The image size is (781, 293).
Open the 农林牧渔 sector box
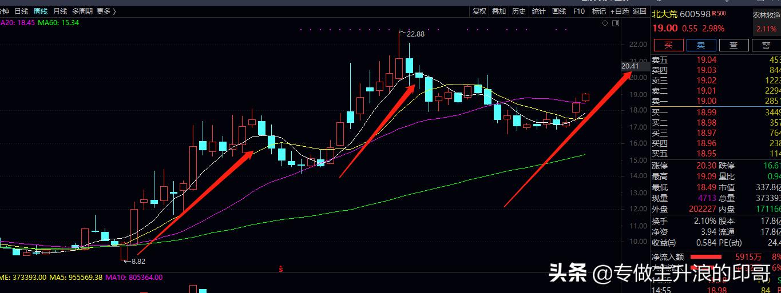pyautogui.click(x=766, y=22)
